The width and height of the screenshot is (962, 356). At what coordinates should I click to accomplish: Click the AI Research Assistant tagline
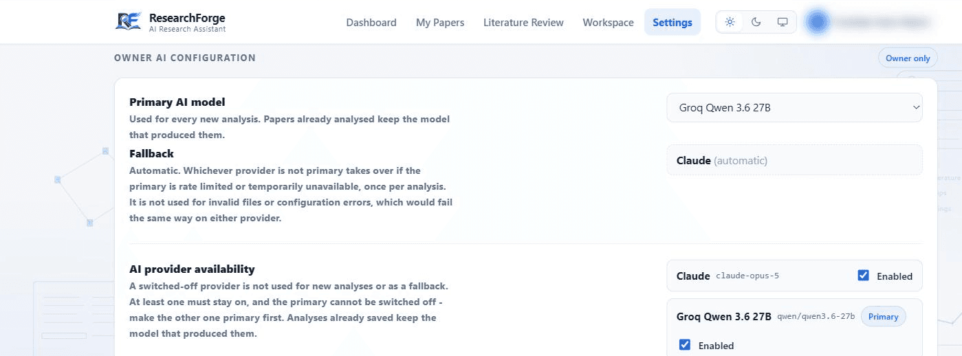click(x=187, y=29)
